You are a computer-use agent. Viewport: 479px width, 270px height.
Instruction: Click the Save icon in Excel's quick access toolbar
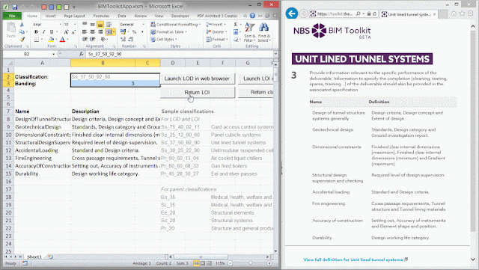(x=15, y=7)
